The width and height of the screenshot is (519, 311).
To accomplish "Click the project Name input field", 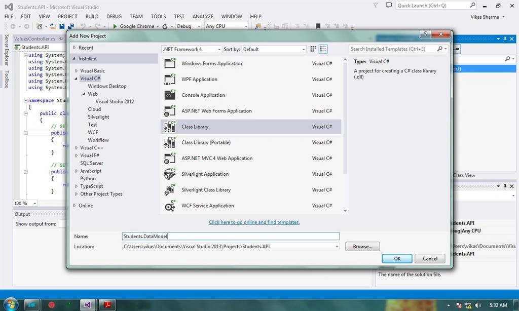I will click(x=231, y=236).
